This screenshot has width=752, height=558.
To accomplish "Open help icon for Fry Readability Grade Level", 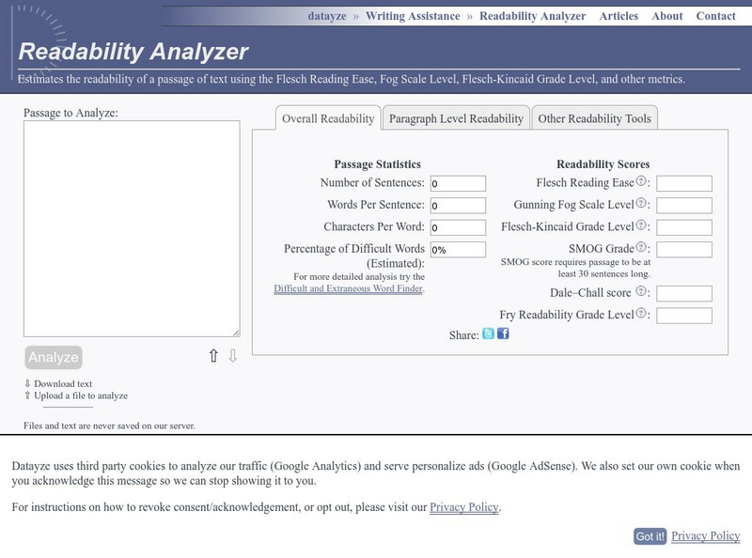I will (x=641, y=314).
